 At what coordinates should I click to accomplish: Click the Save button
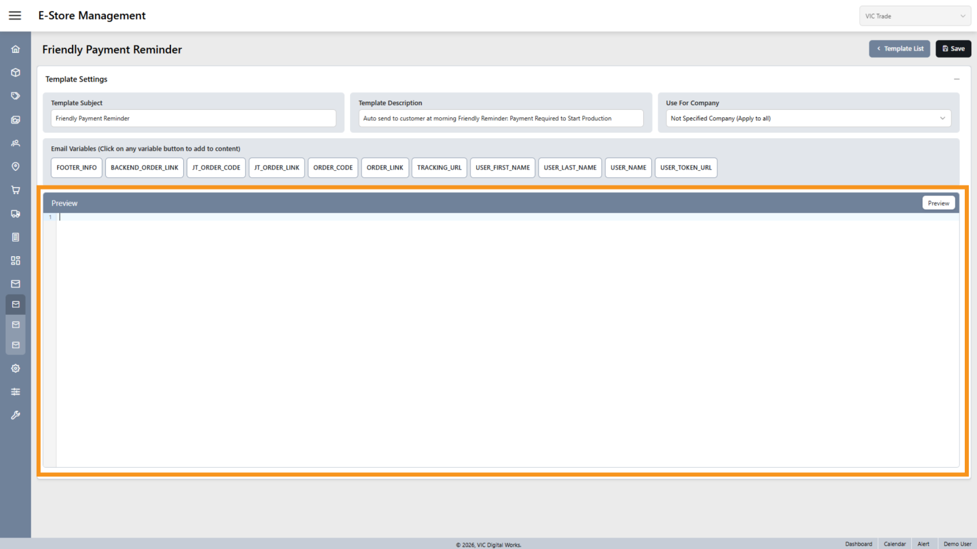953,49
